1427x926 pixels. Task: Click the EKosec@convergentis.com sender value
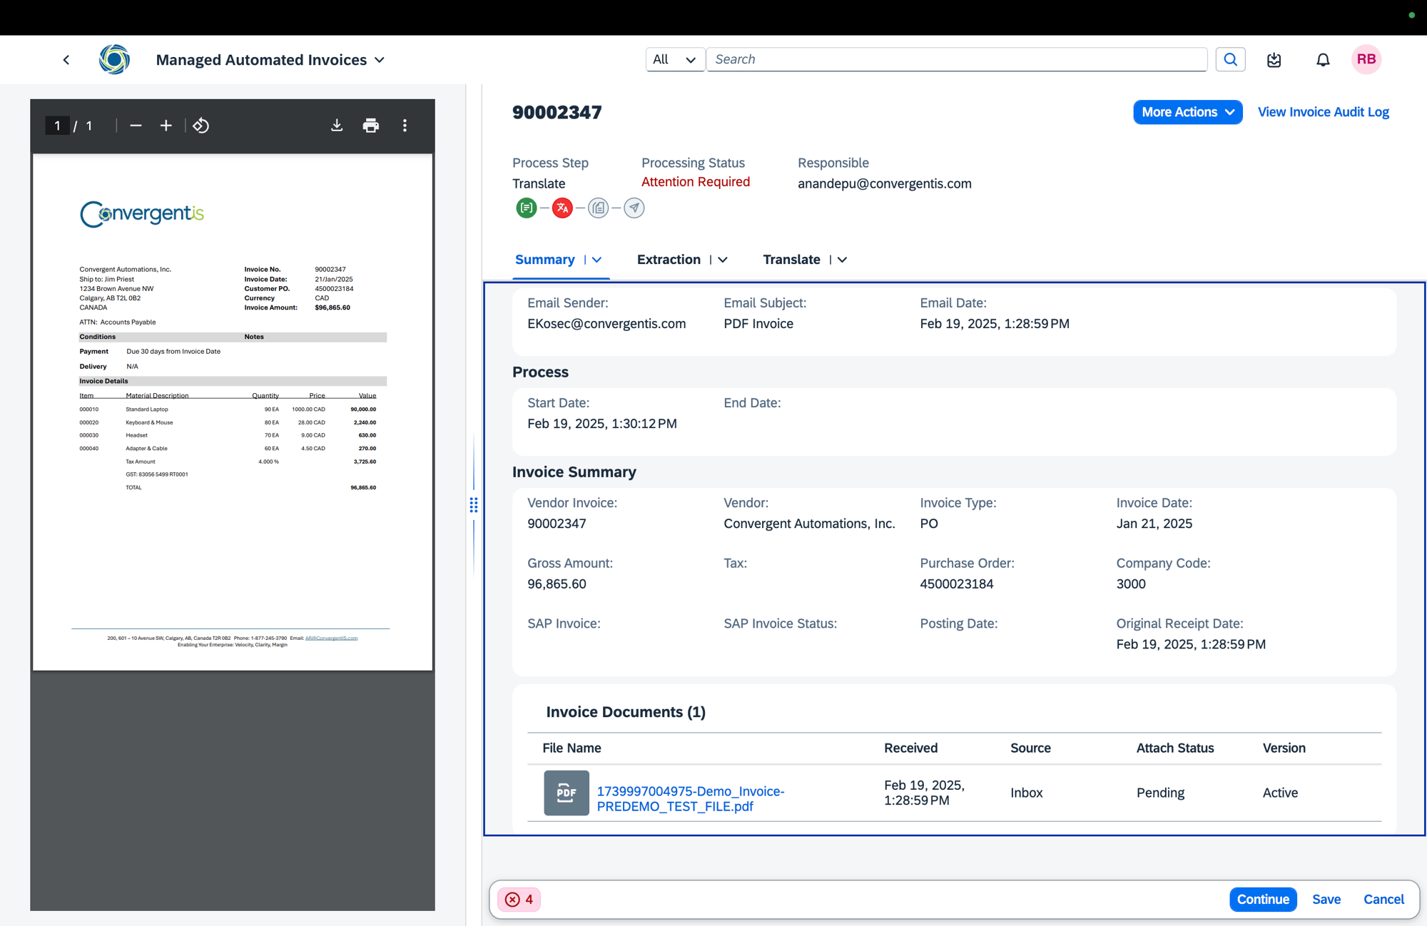[x=606, y=323]
